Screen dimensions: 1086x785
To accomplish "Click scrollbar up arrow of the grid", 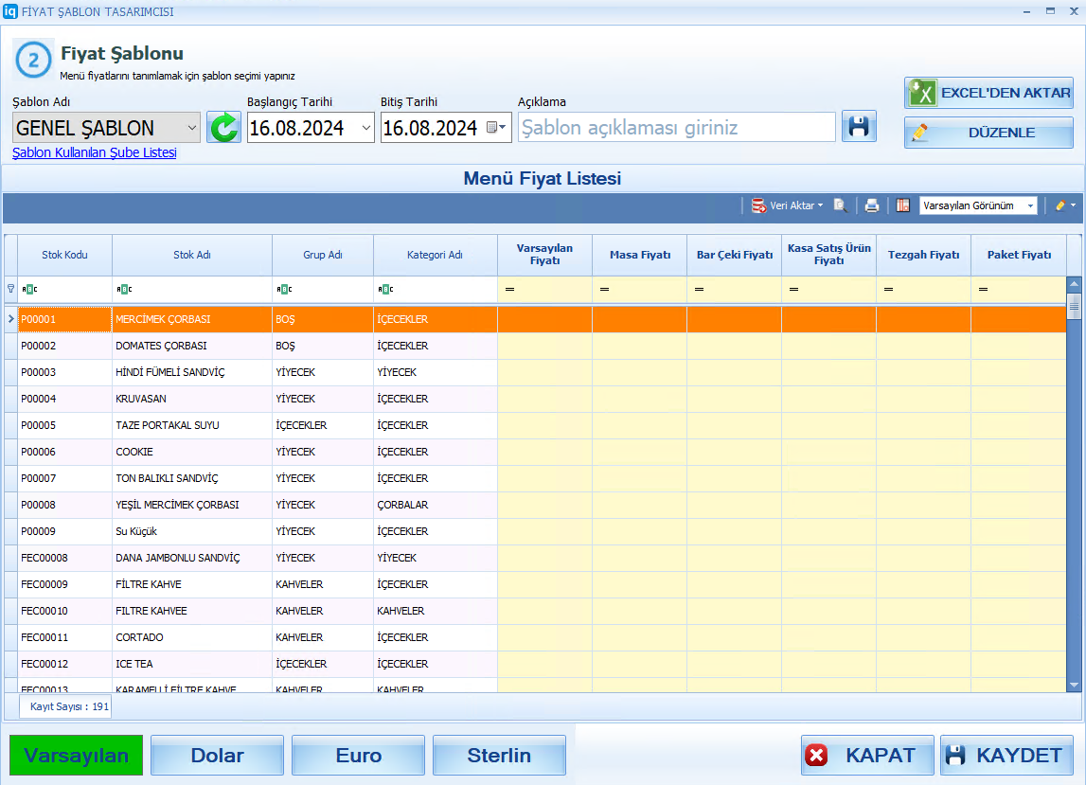I will [x=1075, y=283].
